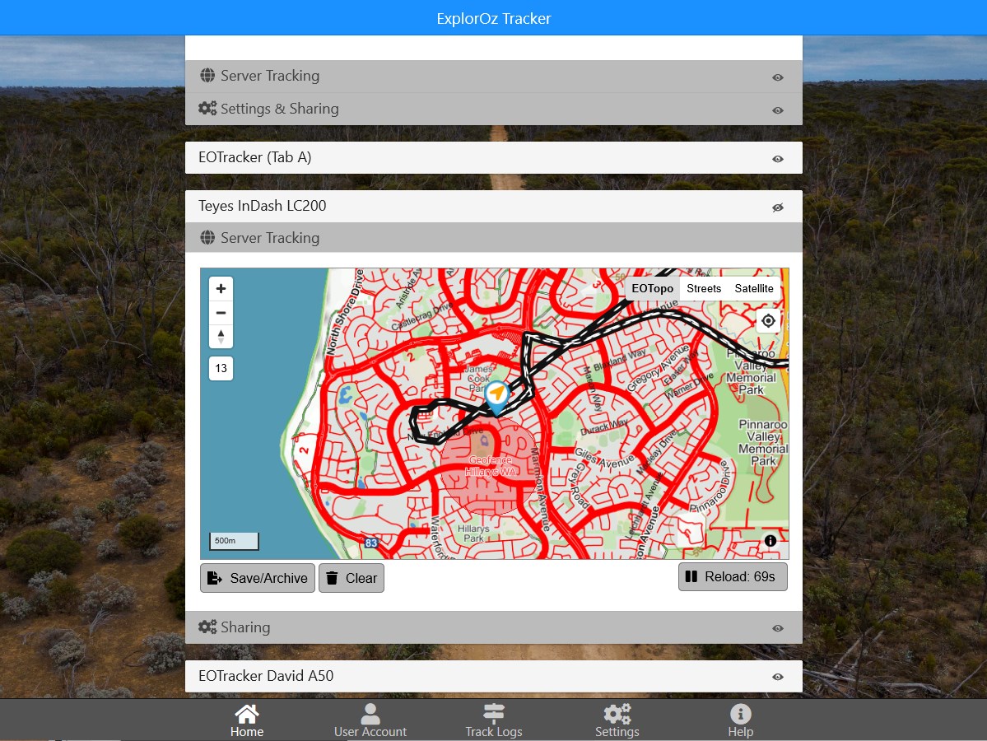987x741 pixels.
Task: Click Gregory Avenue label on map
Action: coord(659,368)
